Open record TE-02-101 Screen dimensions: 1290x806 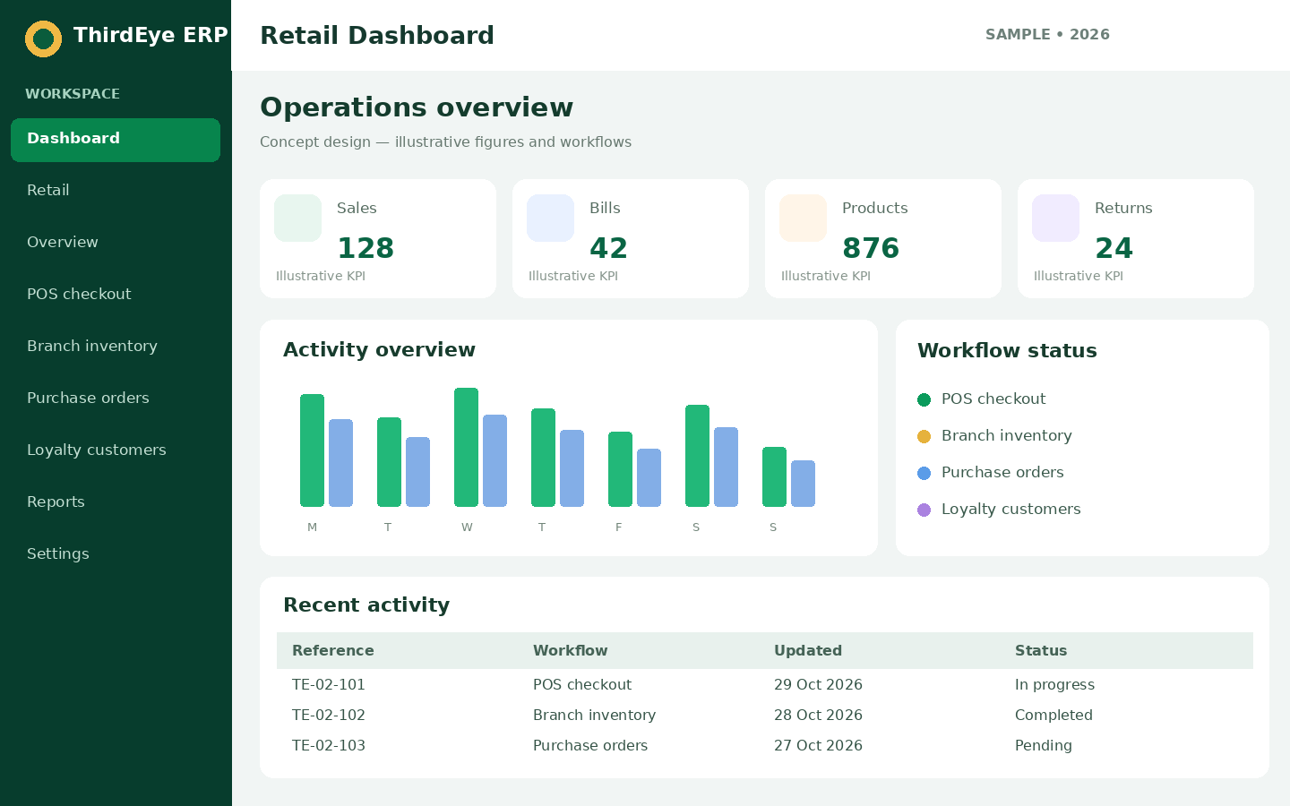click(x=328, y=684)
